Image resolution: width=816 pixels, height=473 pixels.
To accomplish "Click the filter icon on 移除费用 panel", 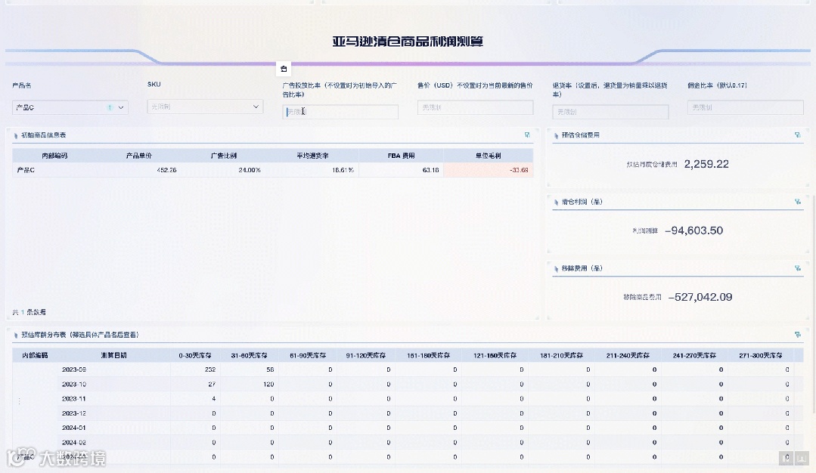I will point(797,267).
